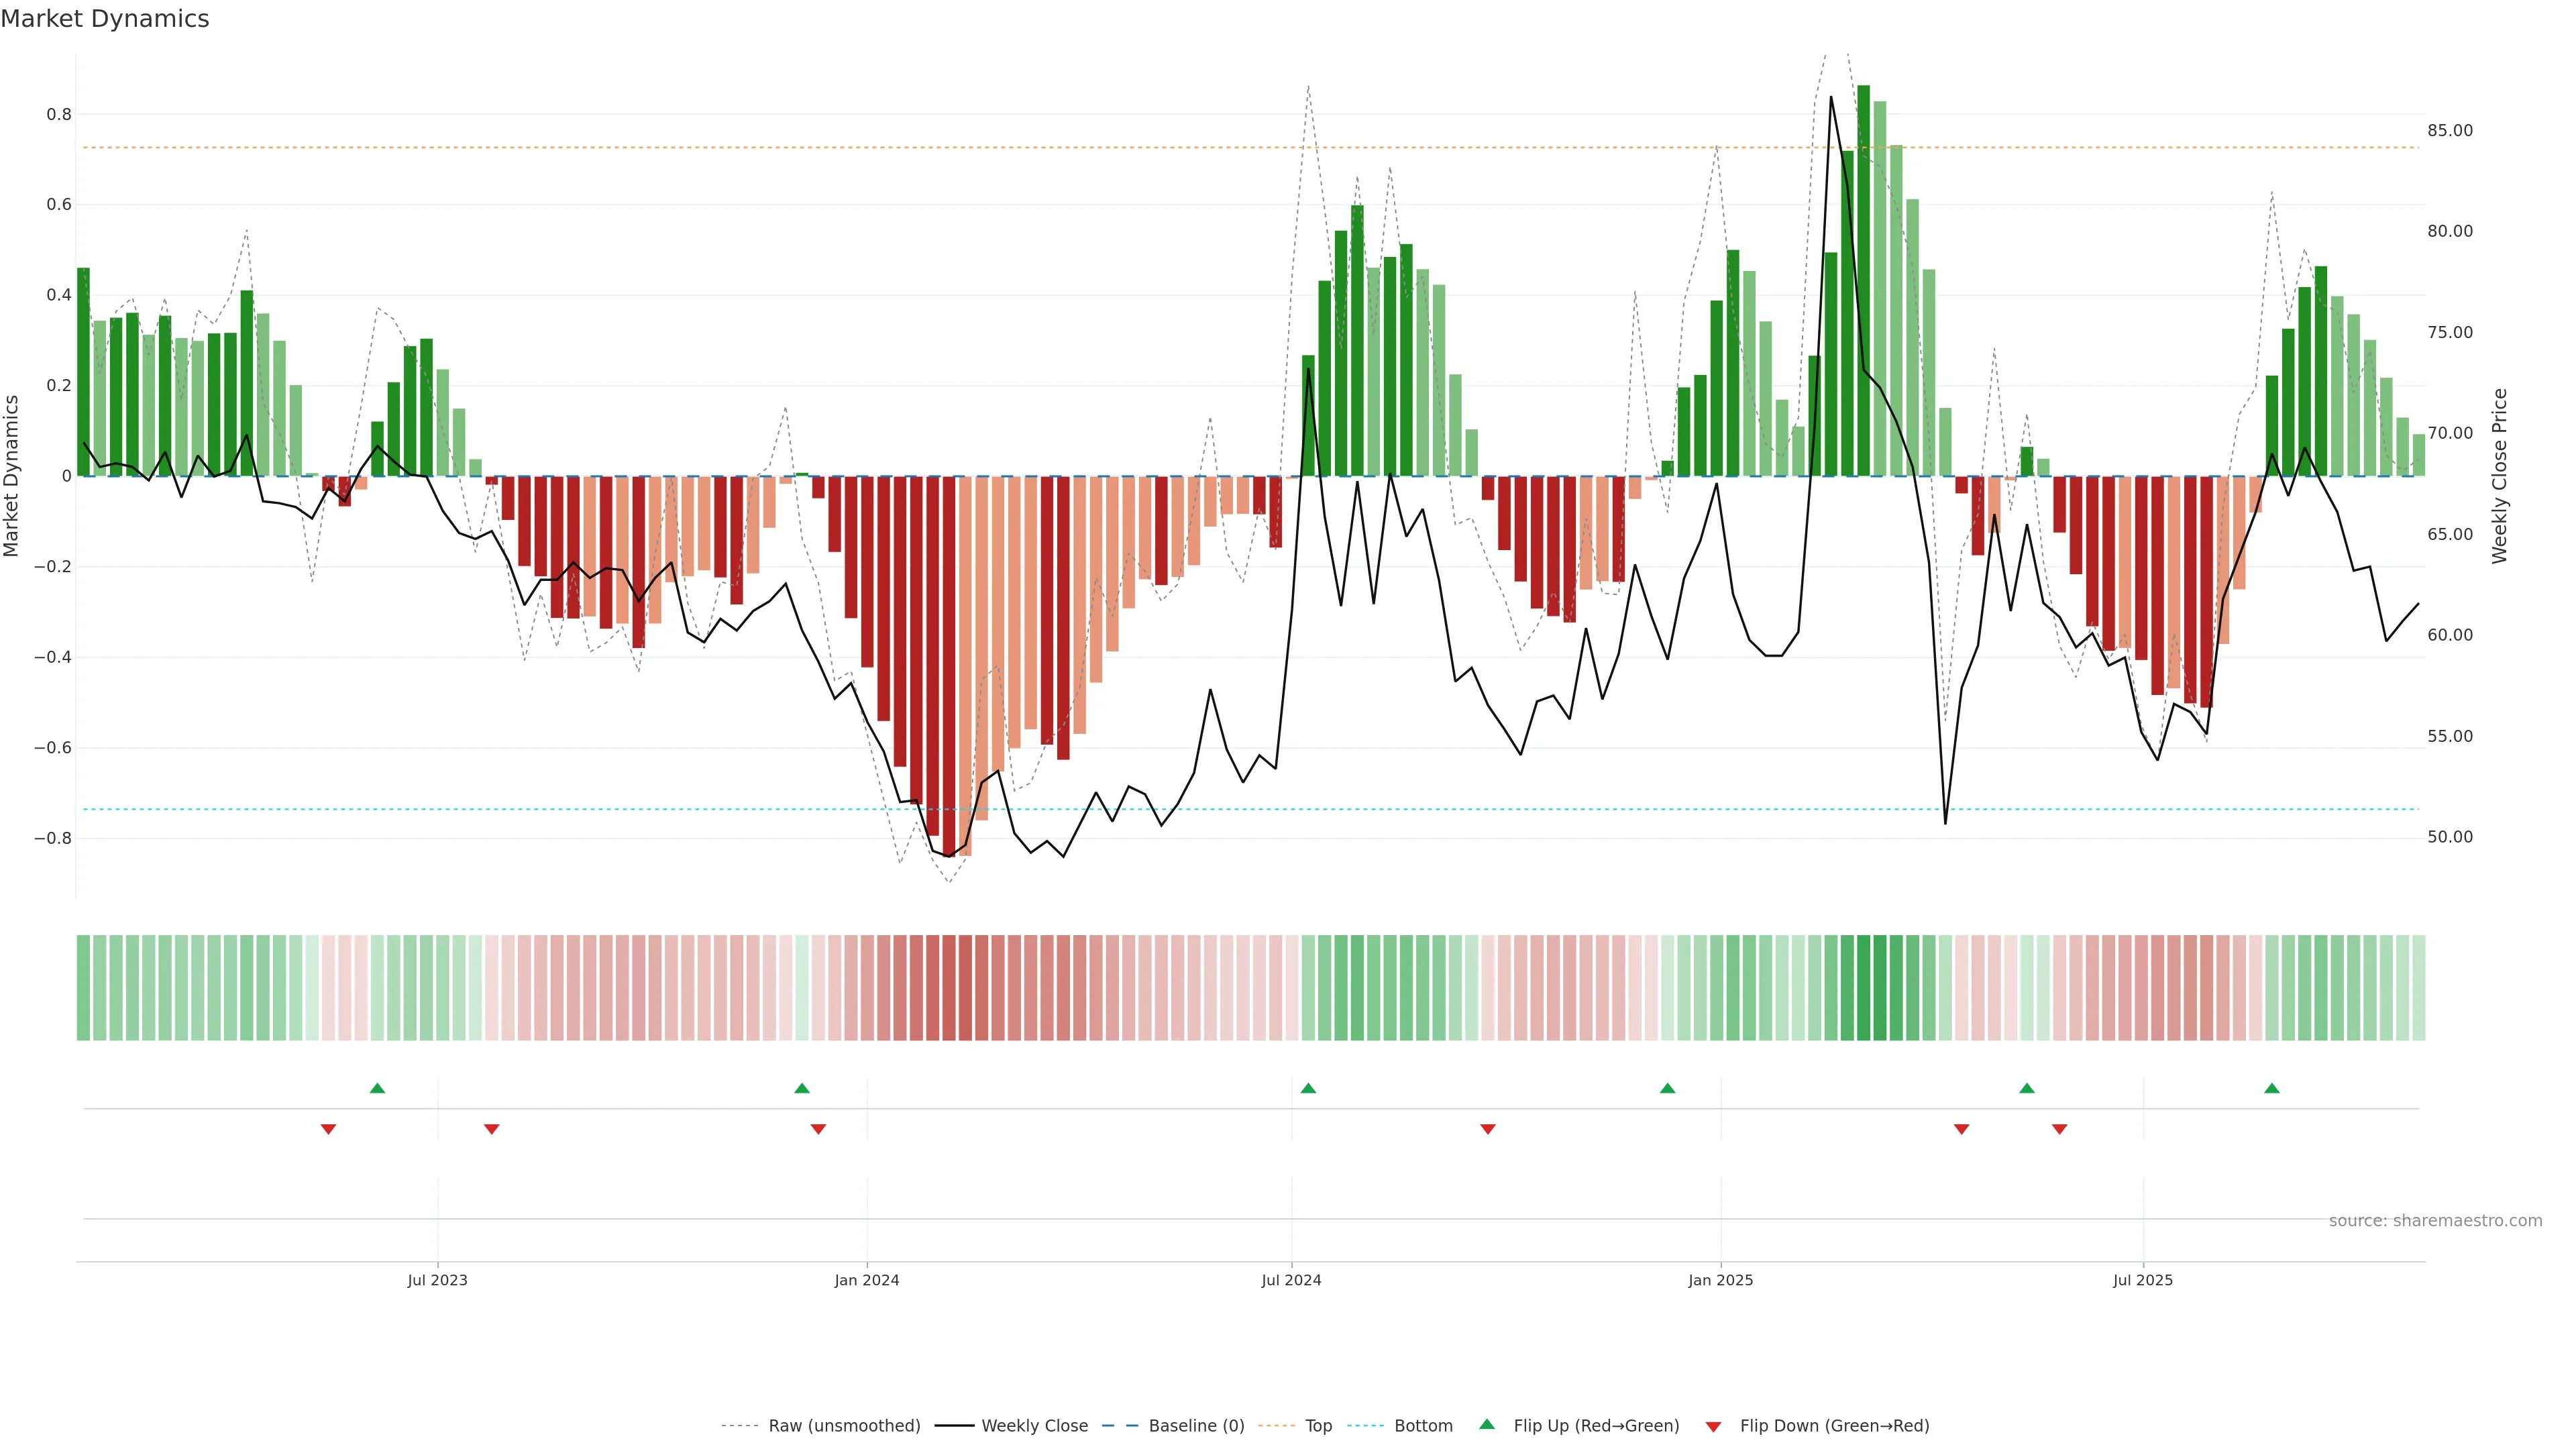
Task: Click the first red flip-down triangle marker
Action: tap(328, 1129)
